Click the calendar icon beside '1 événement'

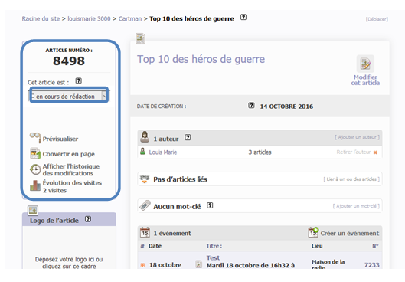point(145,232)
